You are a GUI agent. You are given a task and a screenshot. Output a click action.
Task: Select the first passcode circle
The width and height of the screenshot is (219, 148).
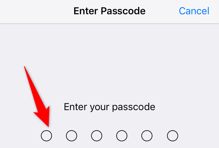(x=46, y=136)
